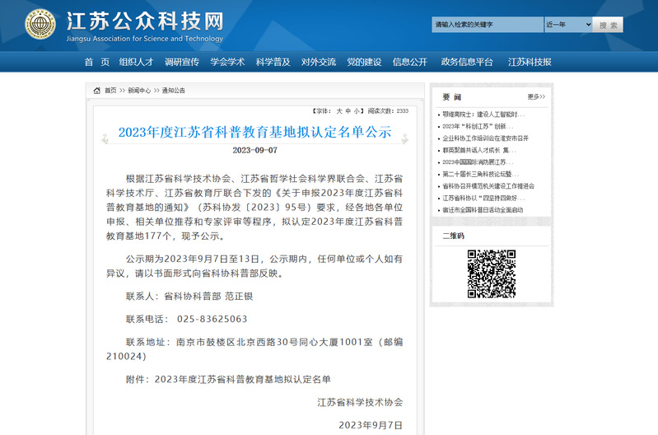Click the 搜索 search button
Image resolution: width=658 pixels, height=435 pixels.
(608, 25)
